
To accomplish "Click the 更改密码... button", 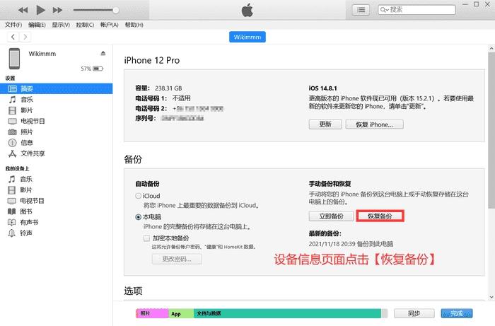I will (177, 259).
